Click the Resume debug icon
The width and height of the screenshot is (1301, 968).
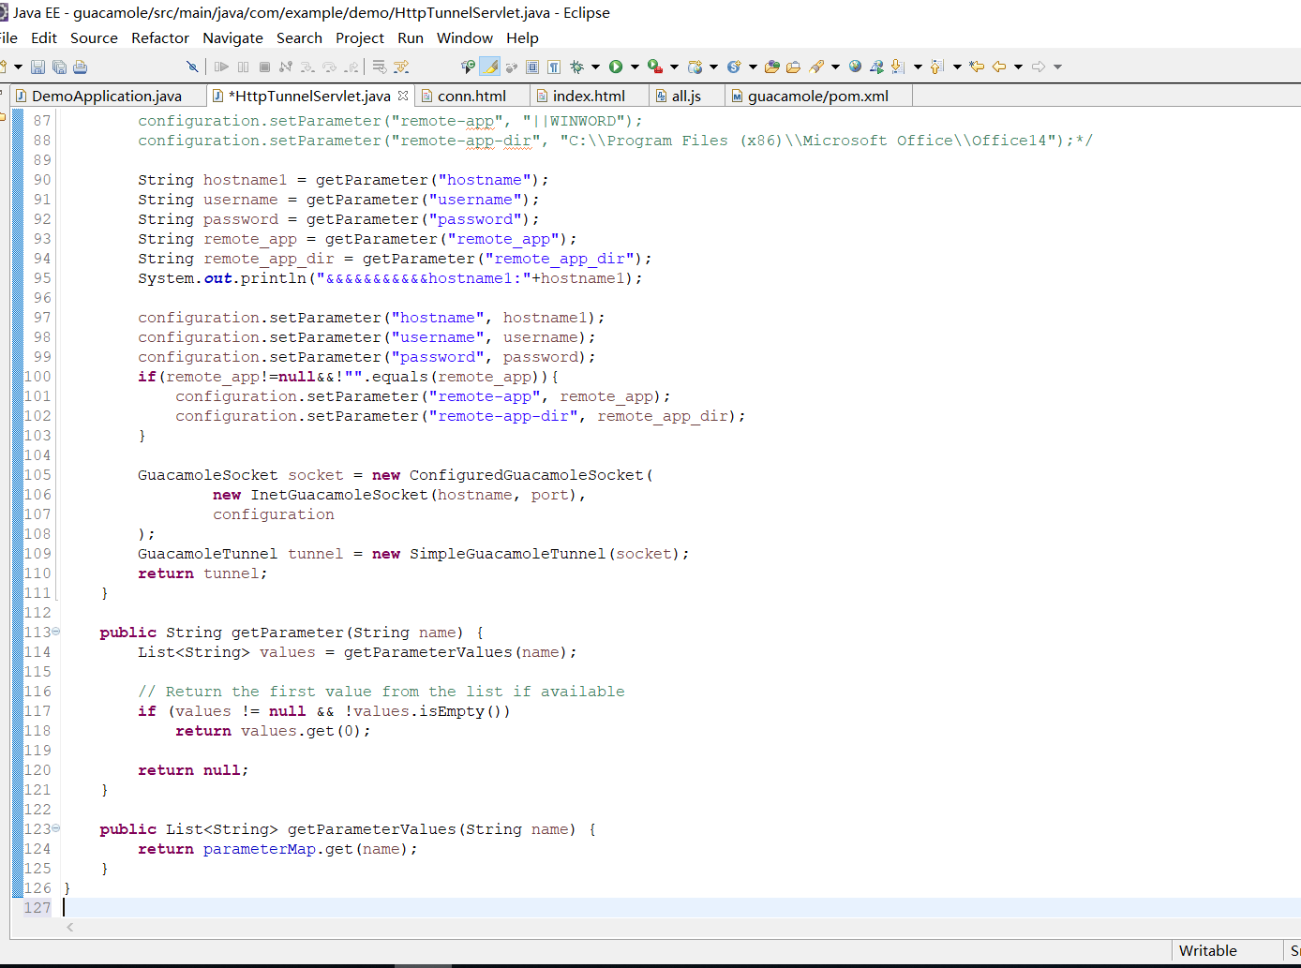point(221,67)
